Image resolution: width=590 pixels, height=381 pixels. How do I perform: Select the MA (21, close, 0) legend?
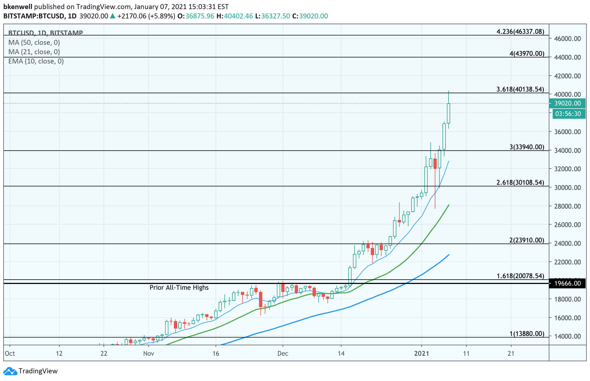pyautogui.click(x=34, y=52)
